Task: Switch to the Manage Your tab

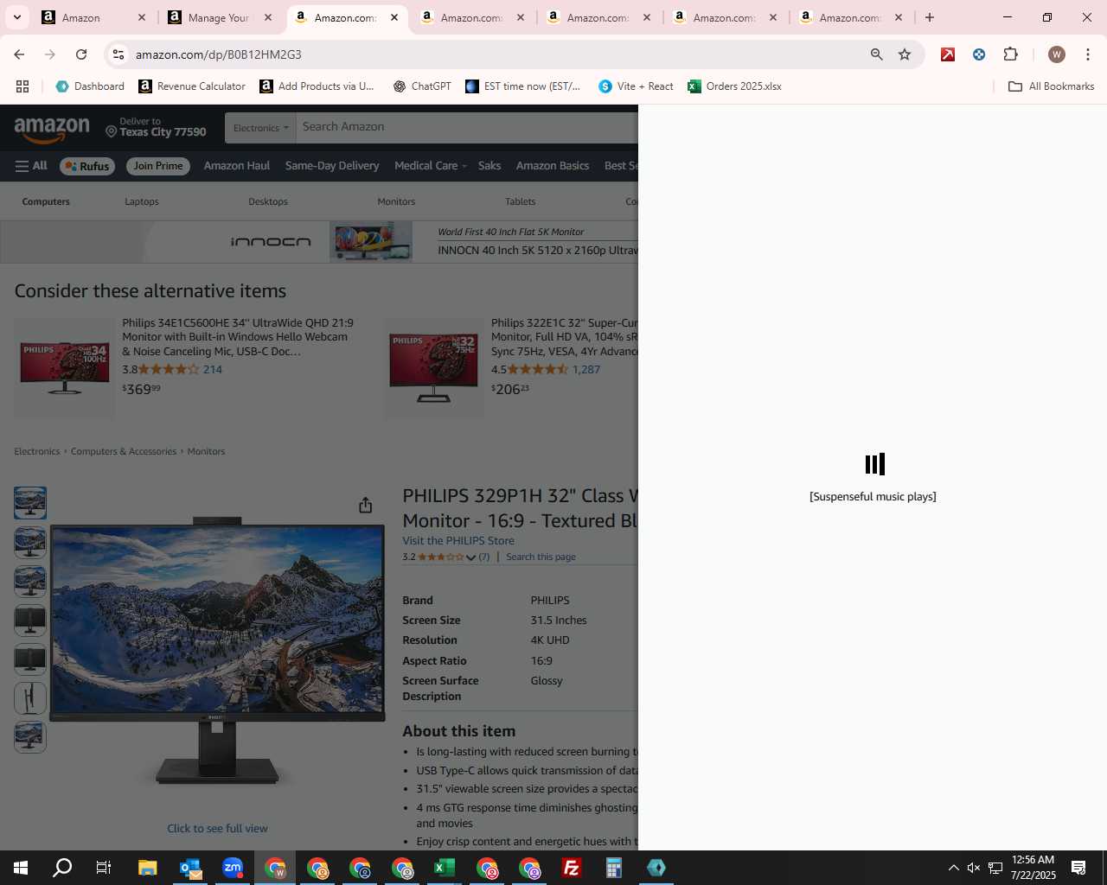Action: click(x=217, y=17)
